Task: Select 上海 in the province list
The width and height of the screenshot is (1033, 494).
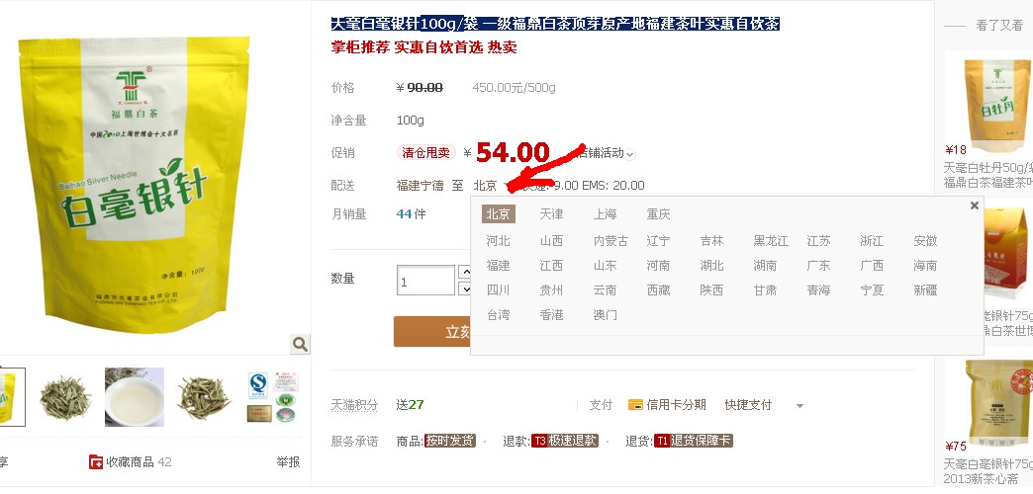Action: (x=605, y=213)
